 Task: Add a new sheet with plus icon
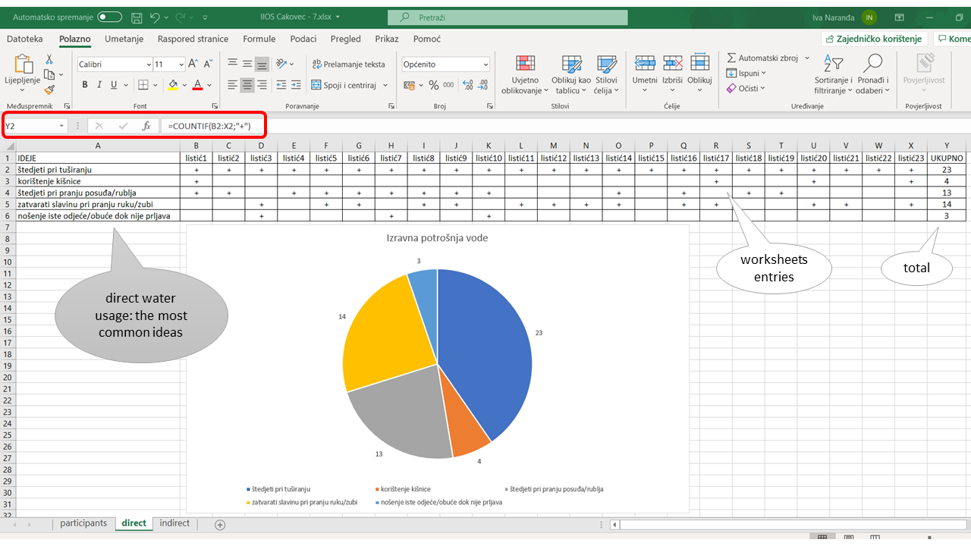tap(220, 525)
